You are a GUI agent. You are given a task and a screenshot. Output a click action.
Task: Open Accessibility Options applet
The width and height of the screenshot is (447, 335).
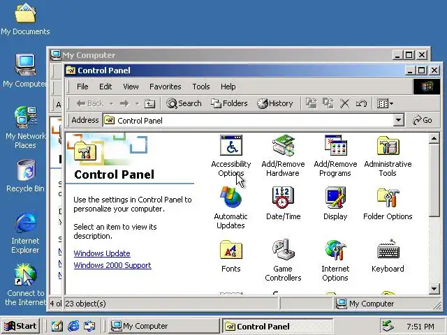click(231, 156)
